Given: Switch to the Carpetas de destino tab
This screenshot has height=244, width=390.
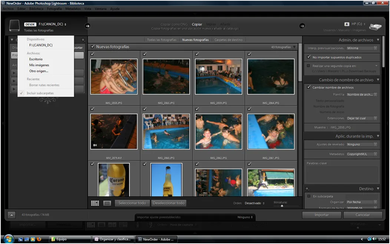Looking at the screenshot, I should coord(229,40).
